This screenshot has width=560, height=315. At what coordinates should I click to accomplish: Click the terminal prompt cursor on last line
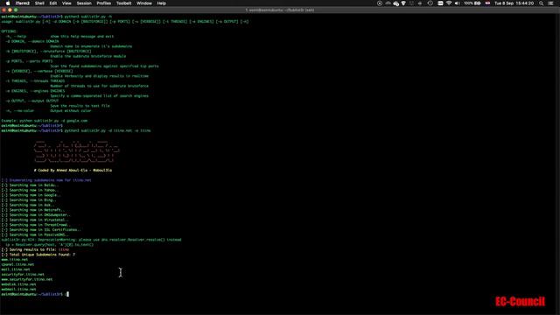(x=68, y=294)
